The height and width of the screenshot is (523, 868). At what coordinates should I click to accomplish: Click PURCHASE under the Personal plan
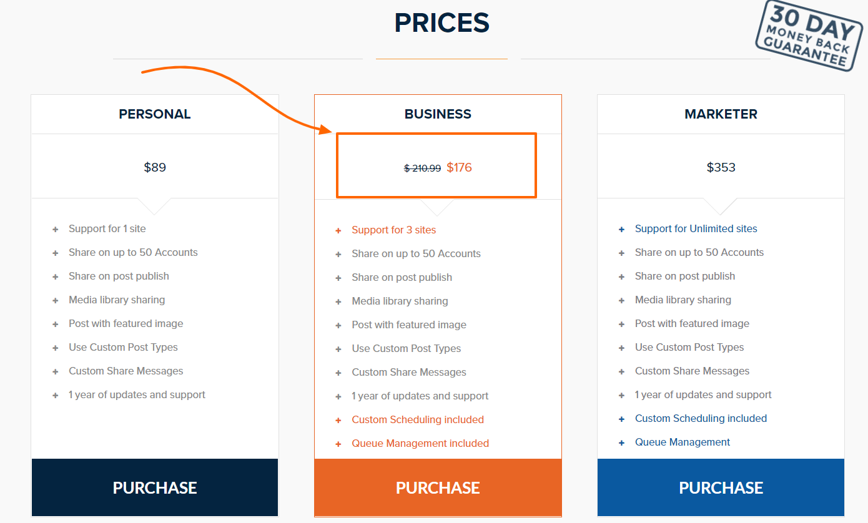154,487
